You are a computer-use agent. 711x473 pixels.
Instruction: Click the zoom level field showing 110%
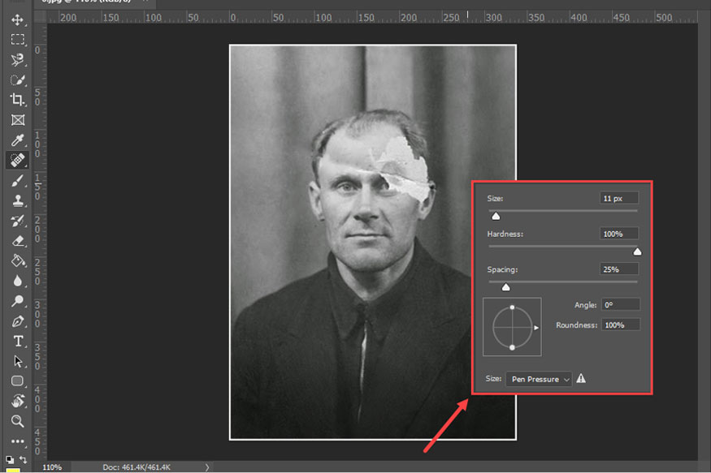52,467
